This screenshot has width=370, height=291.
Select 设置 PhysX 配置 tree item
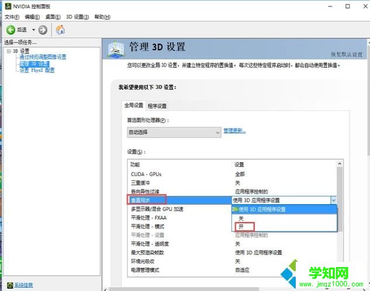37,70
